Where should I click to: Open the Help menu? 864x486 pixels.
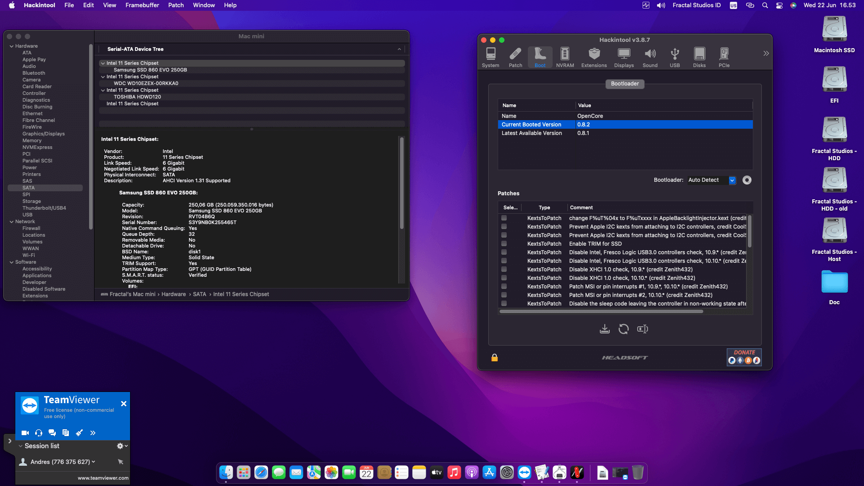point(230,5)
